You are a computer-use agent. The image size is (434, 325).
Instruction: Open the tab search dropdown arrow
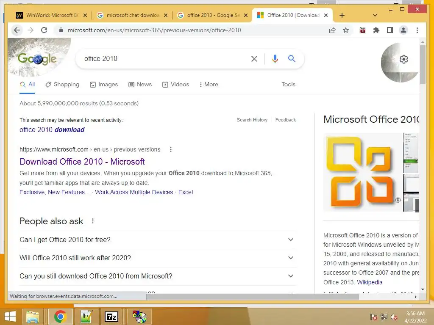[x=375, y=15]
